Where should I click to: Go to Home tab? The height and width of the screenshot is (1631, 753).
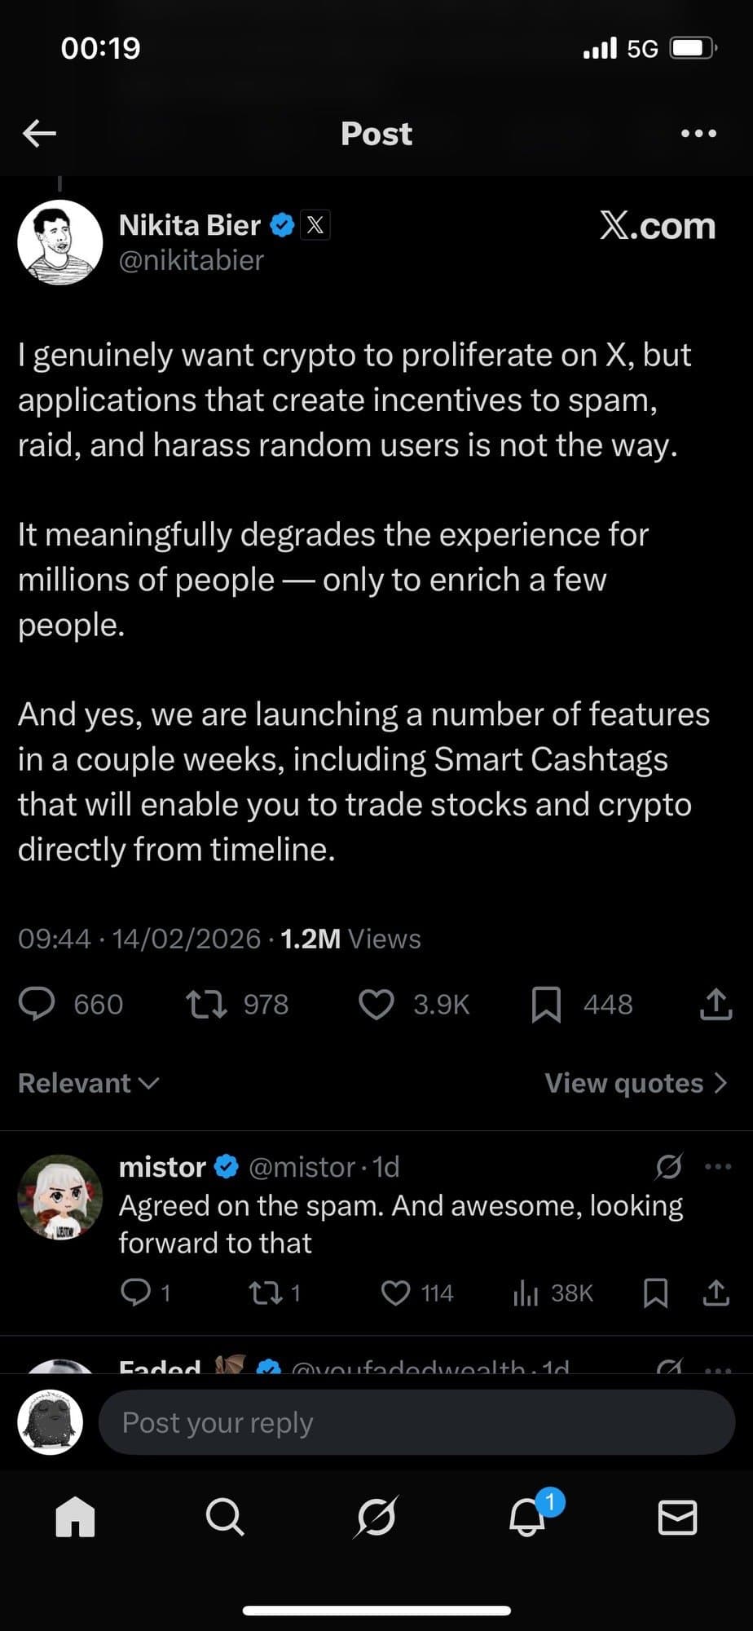click(75, 1518)
